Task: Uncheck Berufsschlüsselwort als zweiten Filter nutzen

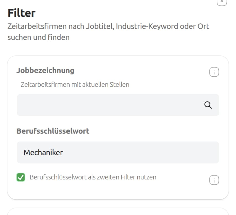Action: 21,177
